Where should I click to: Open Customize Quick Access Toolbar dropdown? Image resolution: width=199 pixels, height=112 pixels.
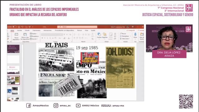click(33, 27)
